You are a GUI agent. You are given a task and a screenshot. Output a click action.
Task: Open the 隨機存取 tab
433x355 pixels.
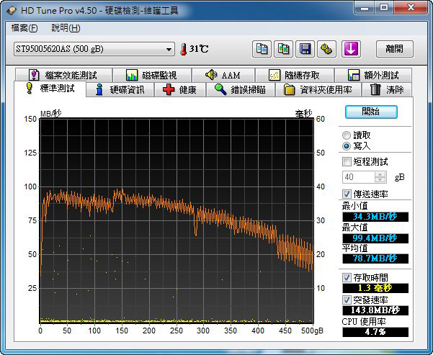295,75
